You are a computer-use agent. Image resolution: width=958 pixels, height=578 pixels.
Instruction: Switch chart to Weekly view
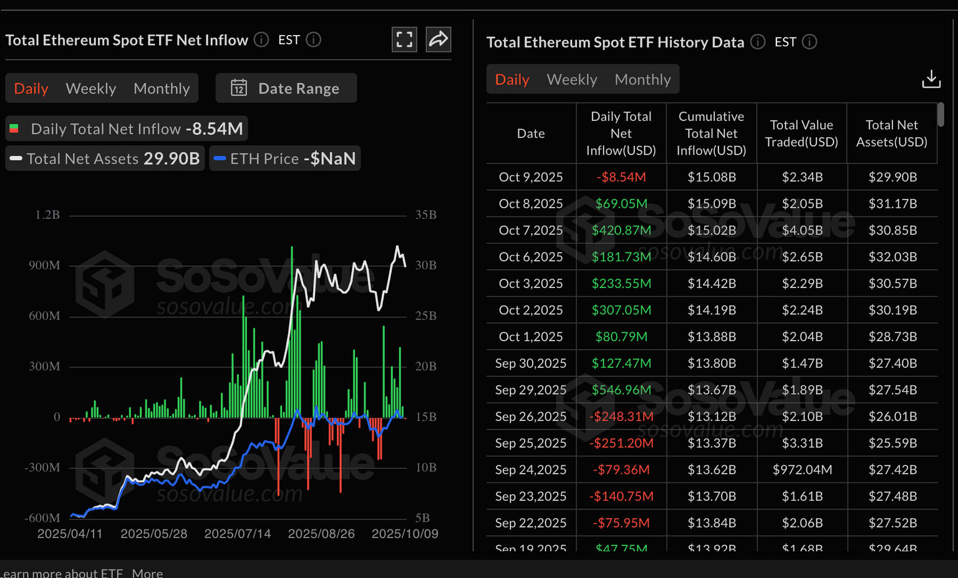[x=91, y=89]
